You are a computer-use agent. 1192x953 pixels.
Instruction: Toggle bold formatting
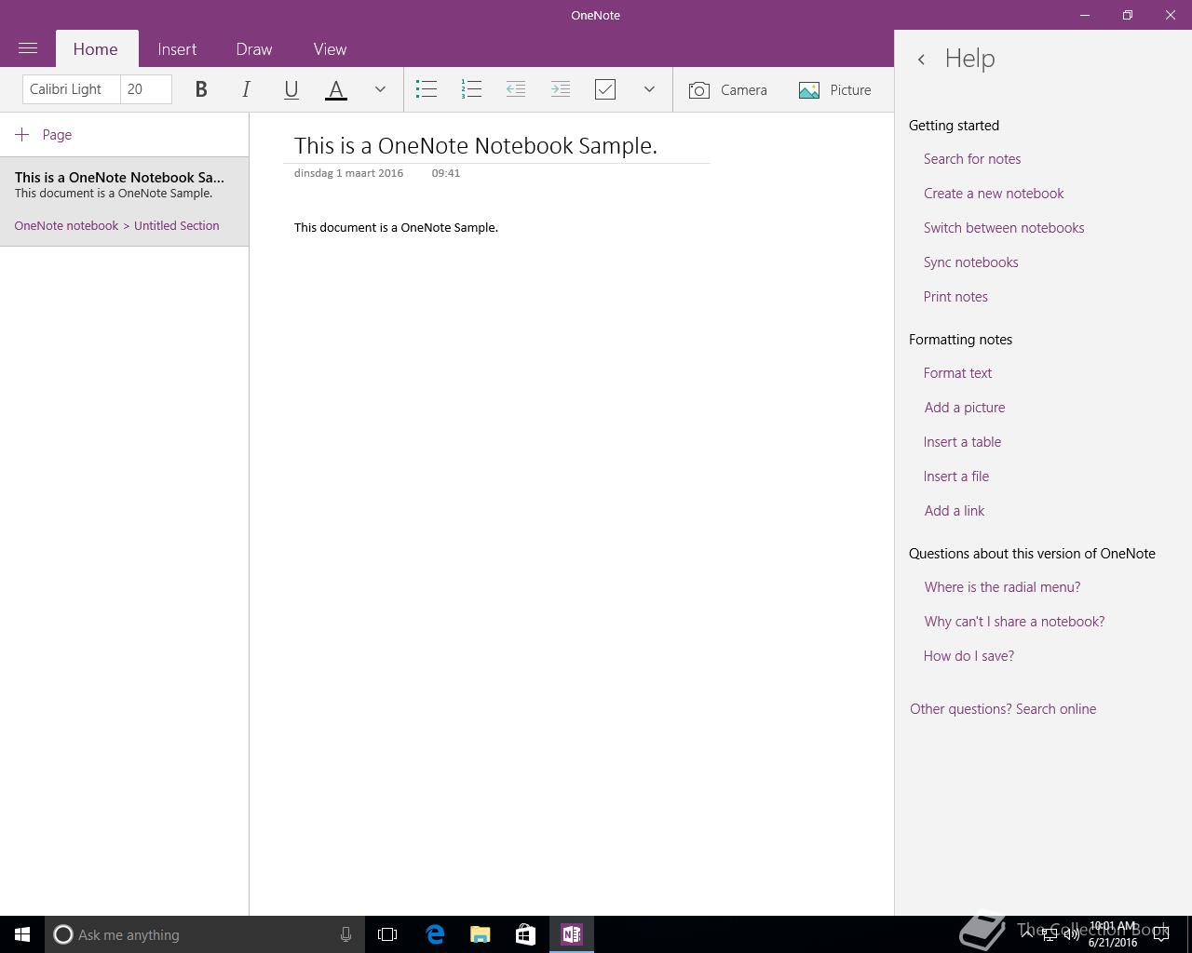201,89
